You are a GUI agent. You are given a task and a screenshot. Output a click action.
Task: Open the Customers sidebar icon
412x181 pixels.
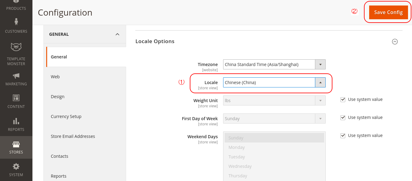[16, 22]
